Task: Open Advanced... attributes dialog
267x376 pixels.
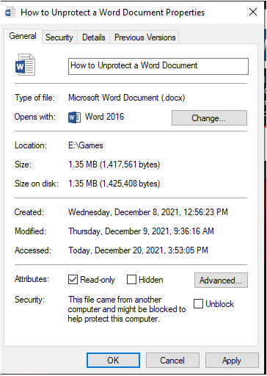Action: point(221,281)
